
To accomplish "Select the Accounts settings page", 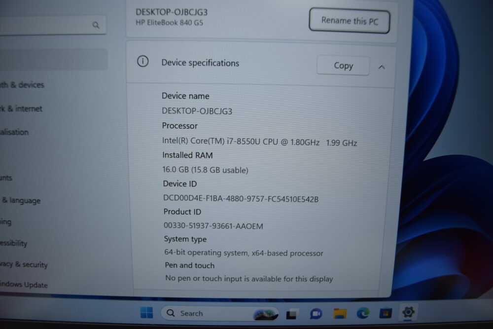I will [6, 178].
